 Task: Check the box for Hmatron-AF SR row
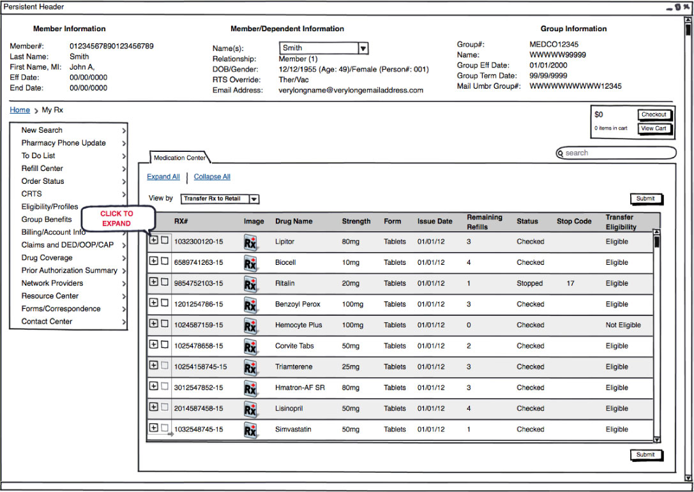pos(164,386)
